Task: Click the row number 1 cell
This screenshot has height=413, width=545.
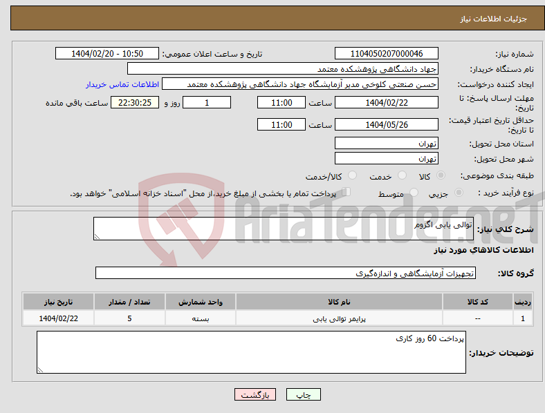Action: click(523, 318)
